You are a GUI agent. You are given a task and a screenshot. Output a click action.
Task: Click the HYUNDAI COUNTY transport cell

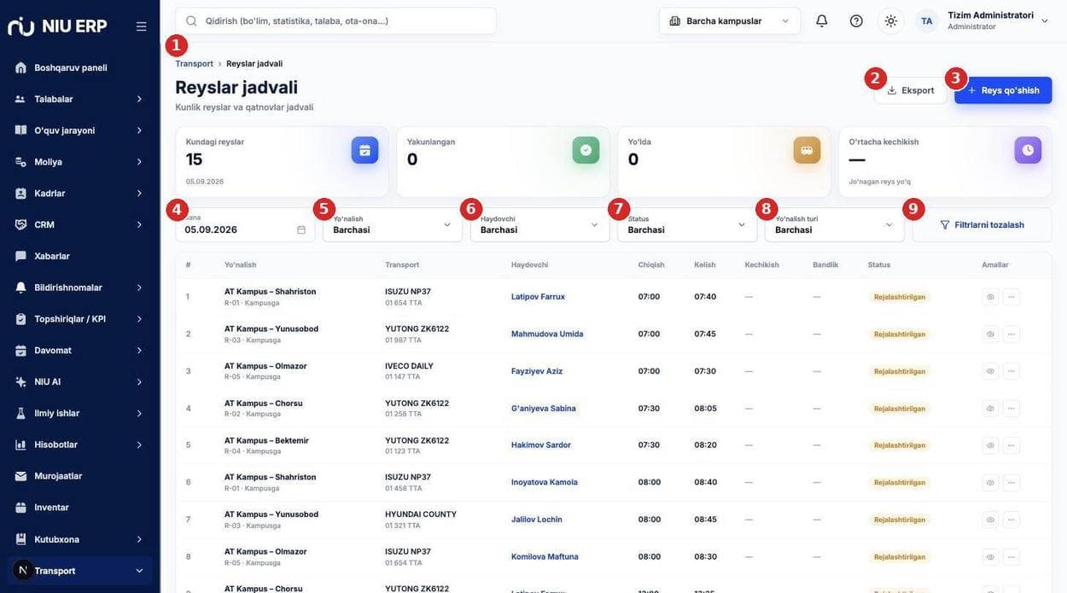(421, 520)
